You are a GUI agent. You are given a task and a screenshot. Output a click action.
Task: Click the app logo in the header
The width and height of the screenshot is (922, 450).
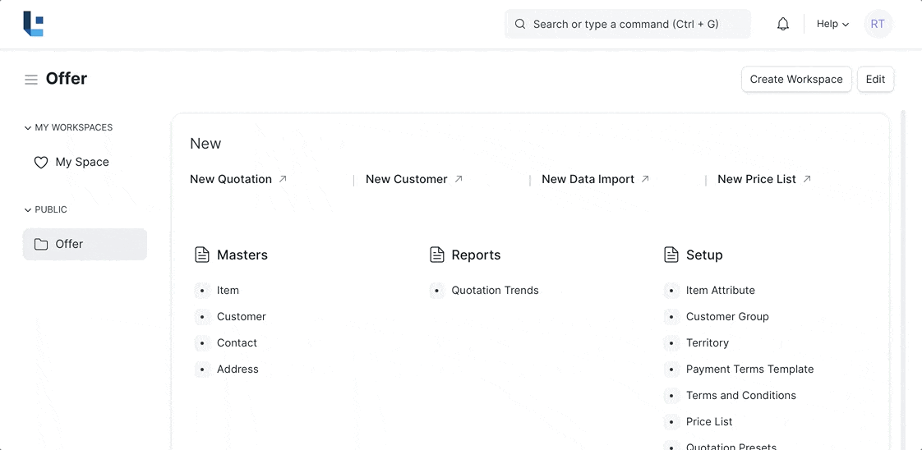[x=33, y=24]
